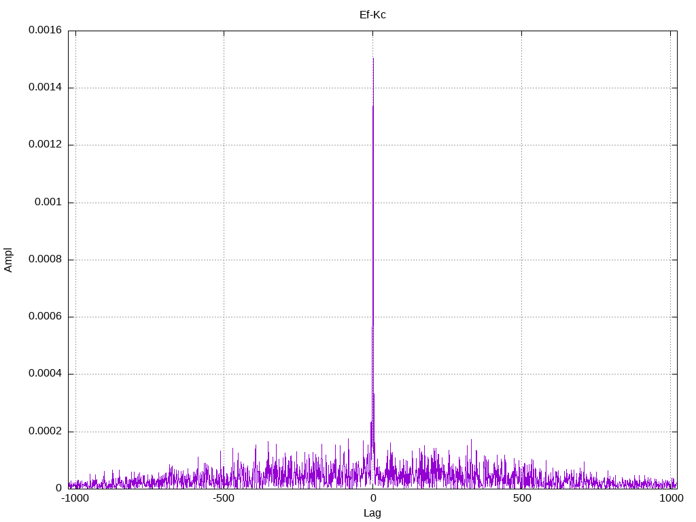Click the x-axis tick label 1000
Viewport: 696px width, 522px height.
672,498
